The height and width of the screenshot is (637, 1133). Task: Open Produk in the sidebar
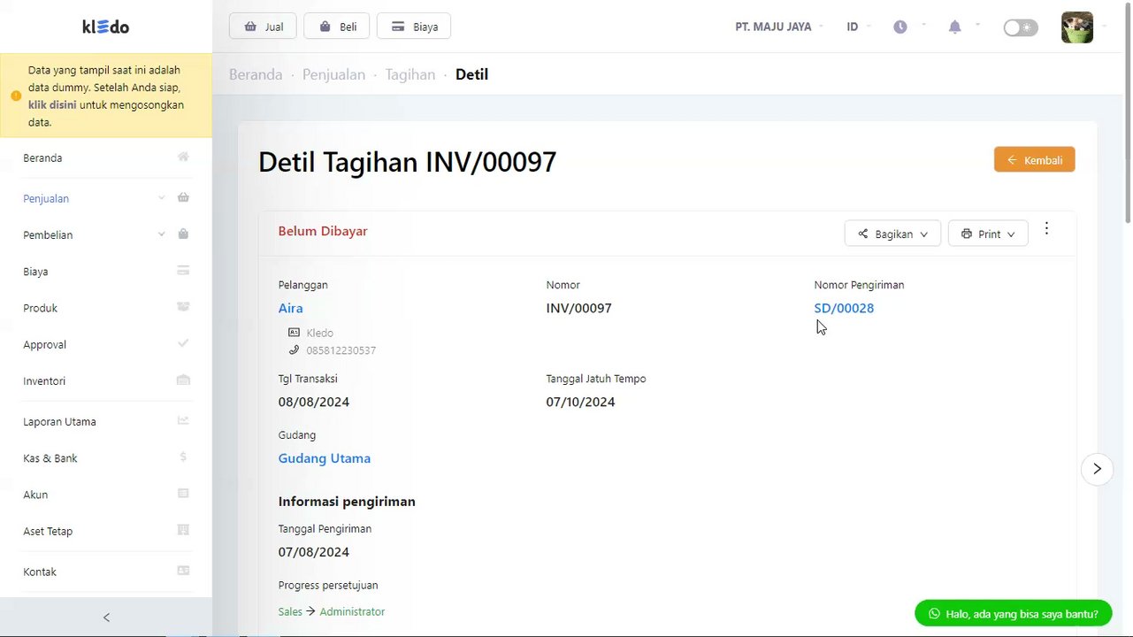(x=41, y=308)
